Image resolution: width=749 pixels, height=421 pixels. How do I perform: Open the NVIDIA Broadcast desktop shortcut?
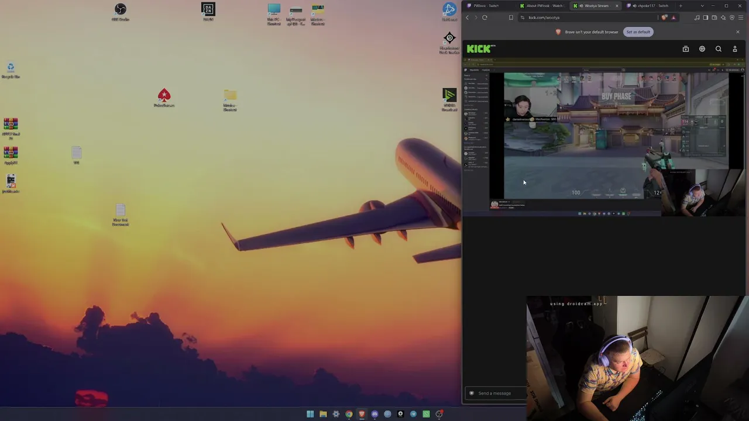[x=449, y=99]
